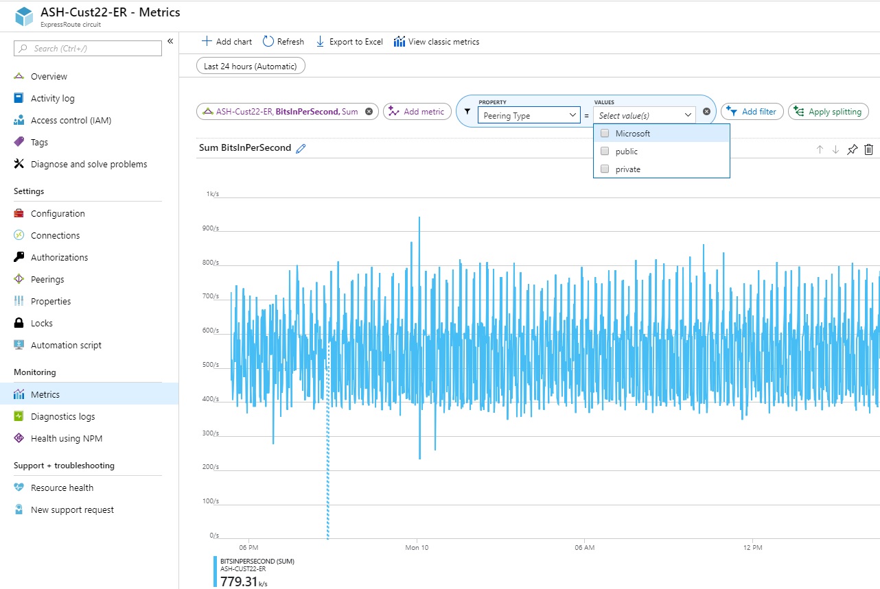Screen dimensions: 880x589
Task: Open the Peerings settings page
Action: (48, 279)
